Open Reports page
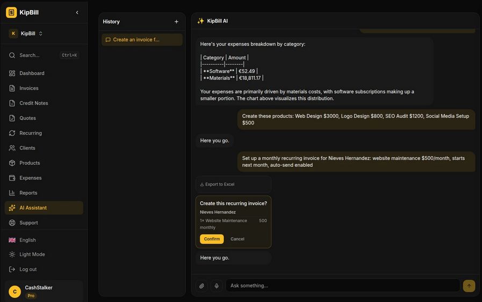Screen dimensions: 482x302 point(44,193)
